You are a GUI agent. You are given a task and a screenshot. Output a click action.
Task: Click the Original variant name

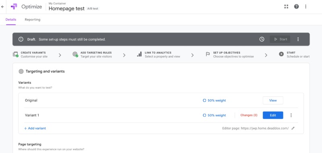[31, 100]
